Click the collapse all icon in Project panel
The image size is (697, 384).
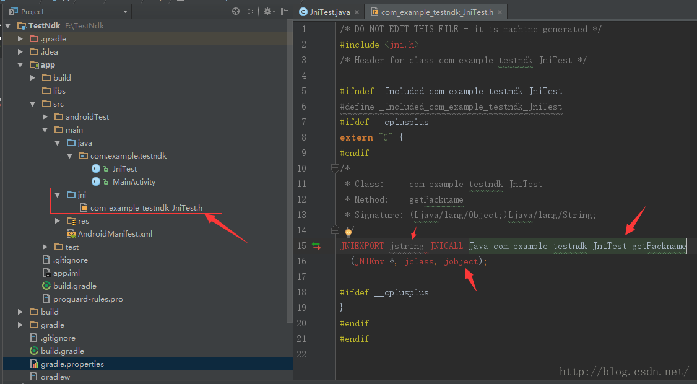(249, 12)
